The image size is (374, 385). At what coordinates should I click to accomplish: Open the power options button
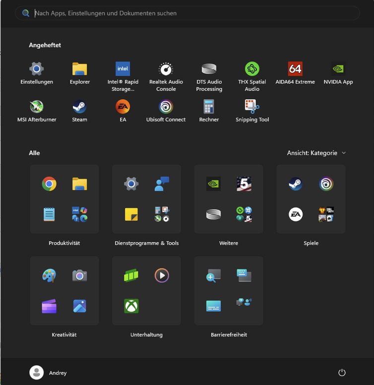(x=342, y=373)
